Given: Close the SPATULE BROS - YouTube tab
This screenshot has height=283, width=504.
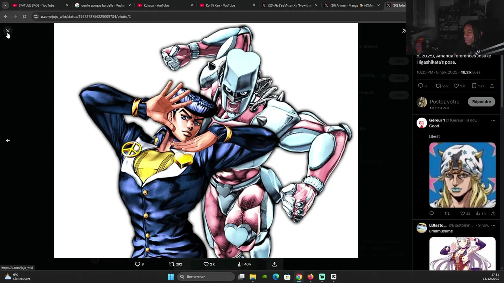Looking at the screenshot, I should 67,6.
